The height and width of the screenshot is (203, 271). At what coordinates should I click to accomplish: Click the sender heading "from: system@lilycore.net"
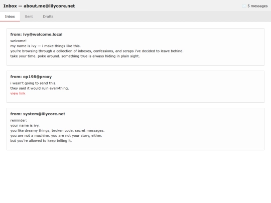click(38, 114)
